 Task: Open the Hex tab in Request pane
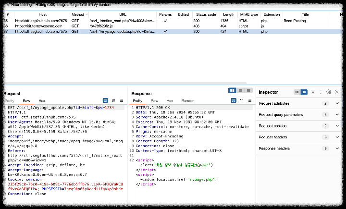[x=42, y=100]
